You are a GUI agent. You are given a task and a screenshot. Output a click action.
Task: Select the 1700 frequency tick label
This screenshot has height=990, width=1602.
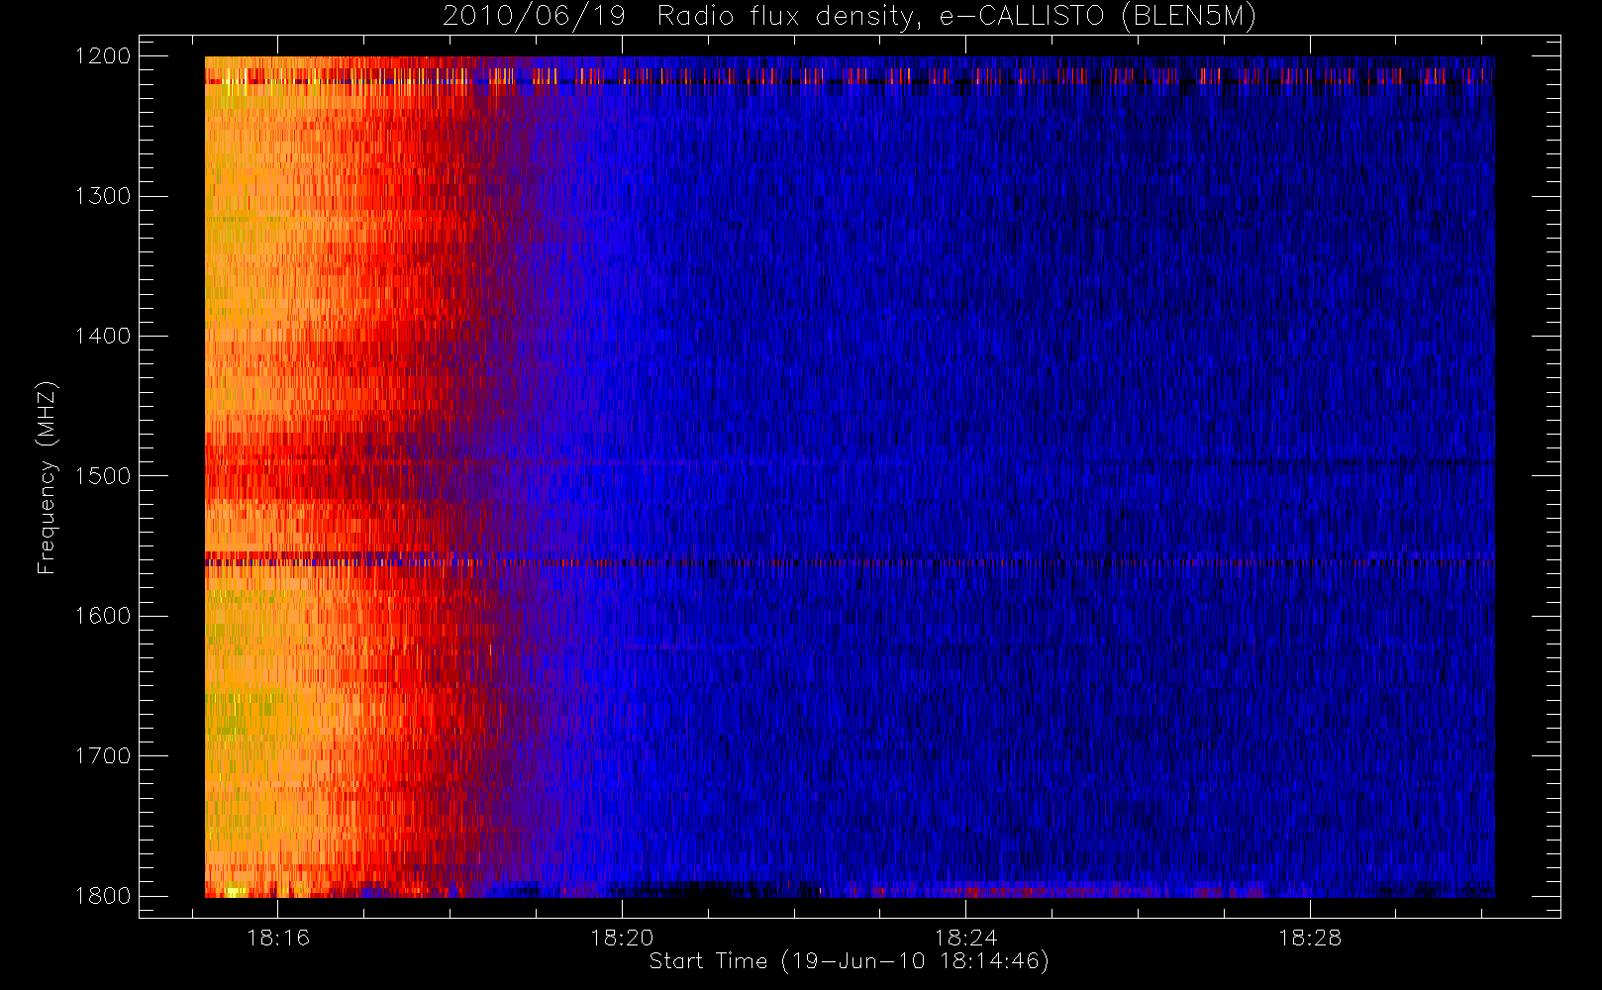point(104,755)
